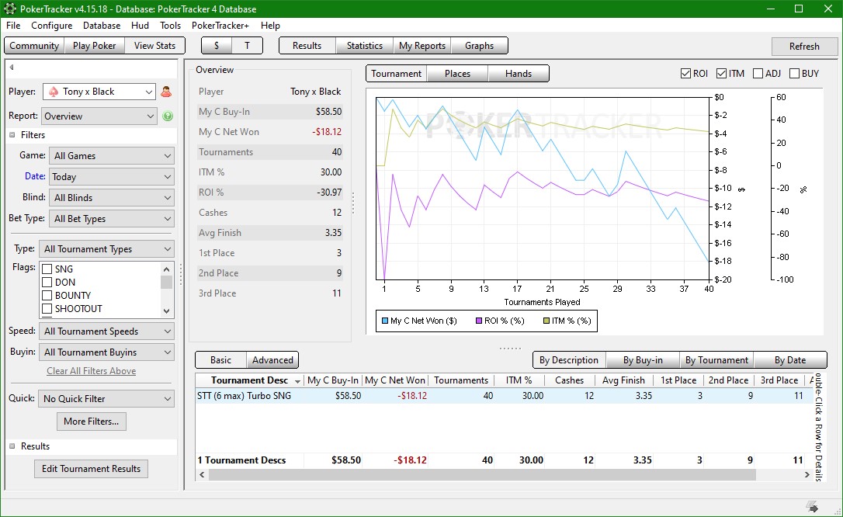Click the Tournament Desc column sort arrow
Image resolution: width=843 pixels, height=517 pixels.
[296, 380]
